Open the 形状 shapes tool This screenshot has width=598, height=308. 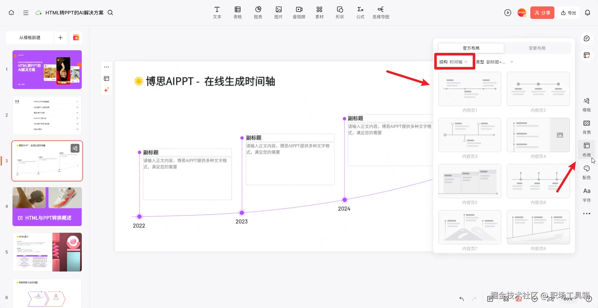(340, 12)
